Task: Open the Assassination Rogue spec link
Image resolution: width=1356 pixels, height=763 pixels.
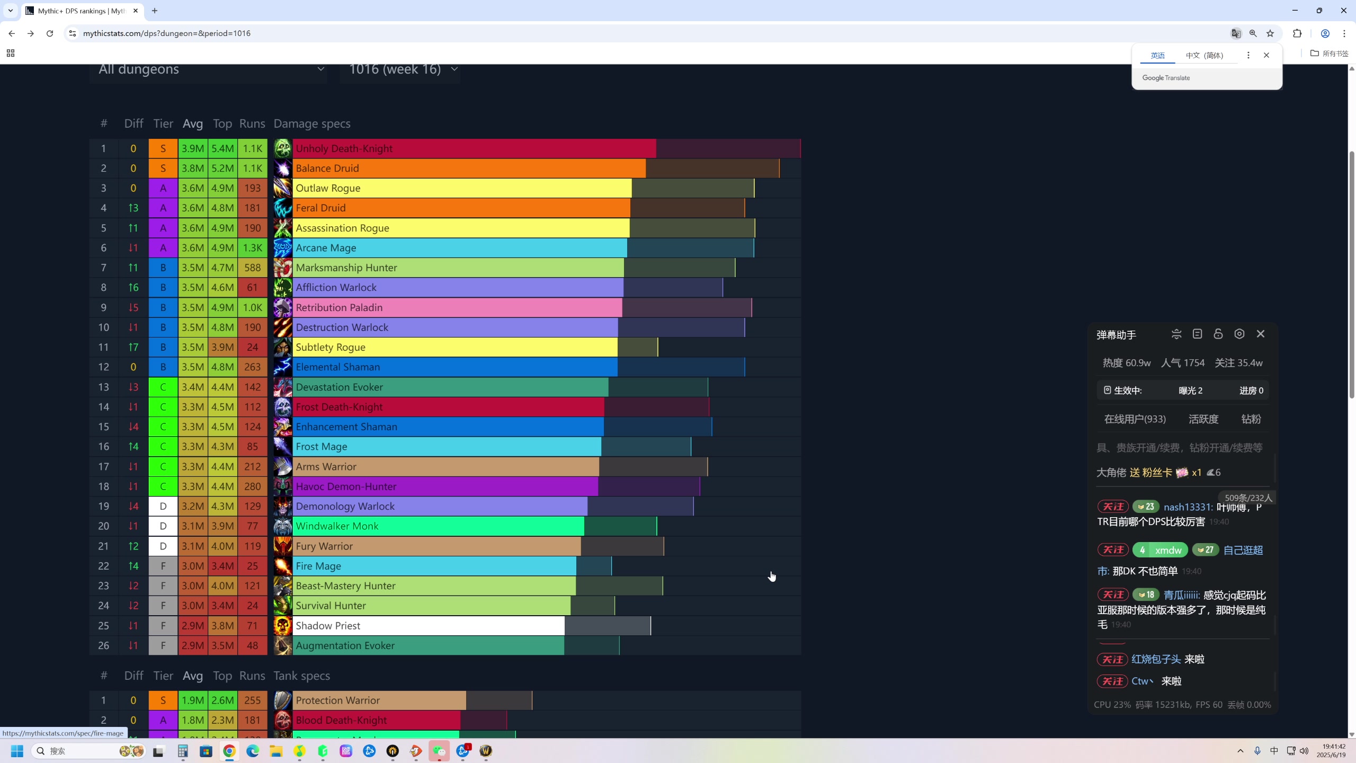Action: [x=342, y=228]
